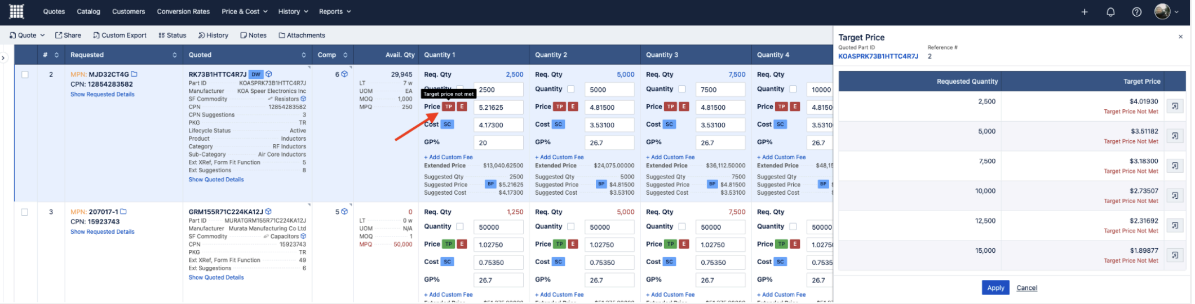Click the Cancel link in Target Price panel
Image resolution: width=1195 pixels, height=304 pixels.
(x=1026, y=288)
